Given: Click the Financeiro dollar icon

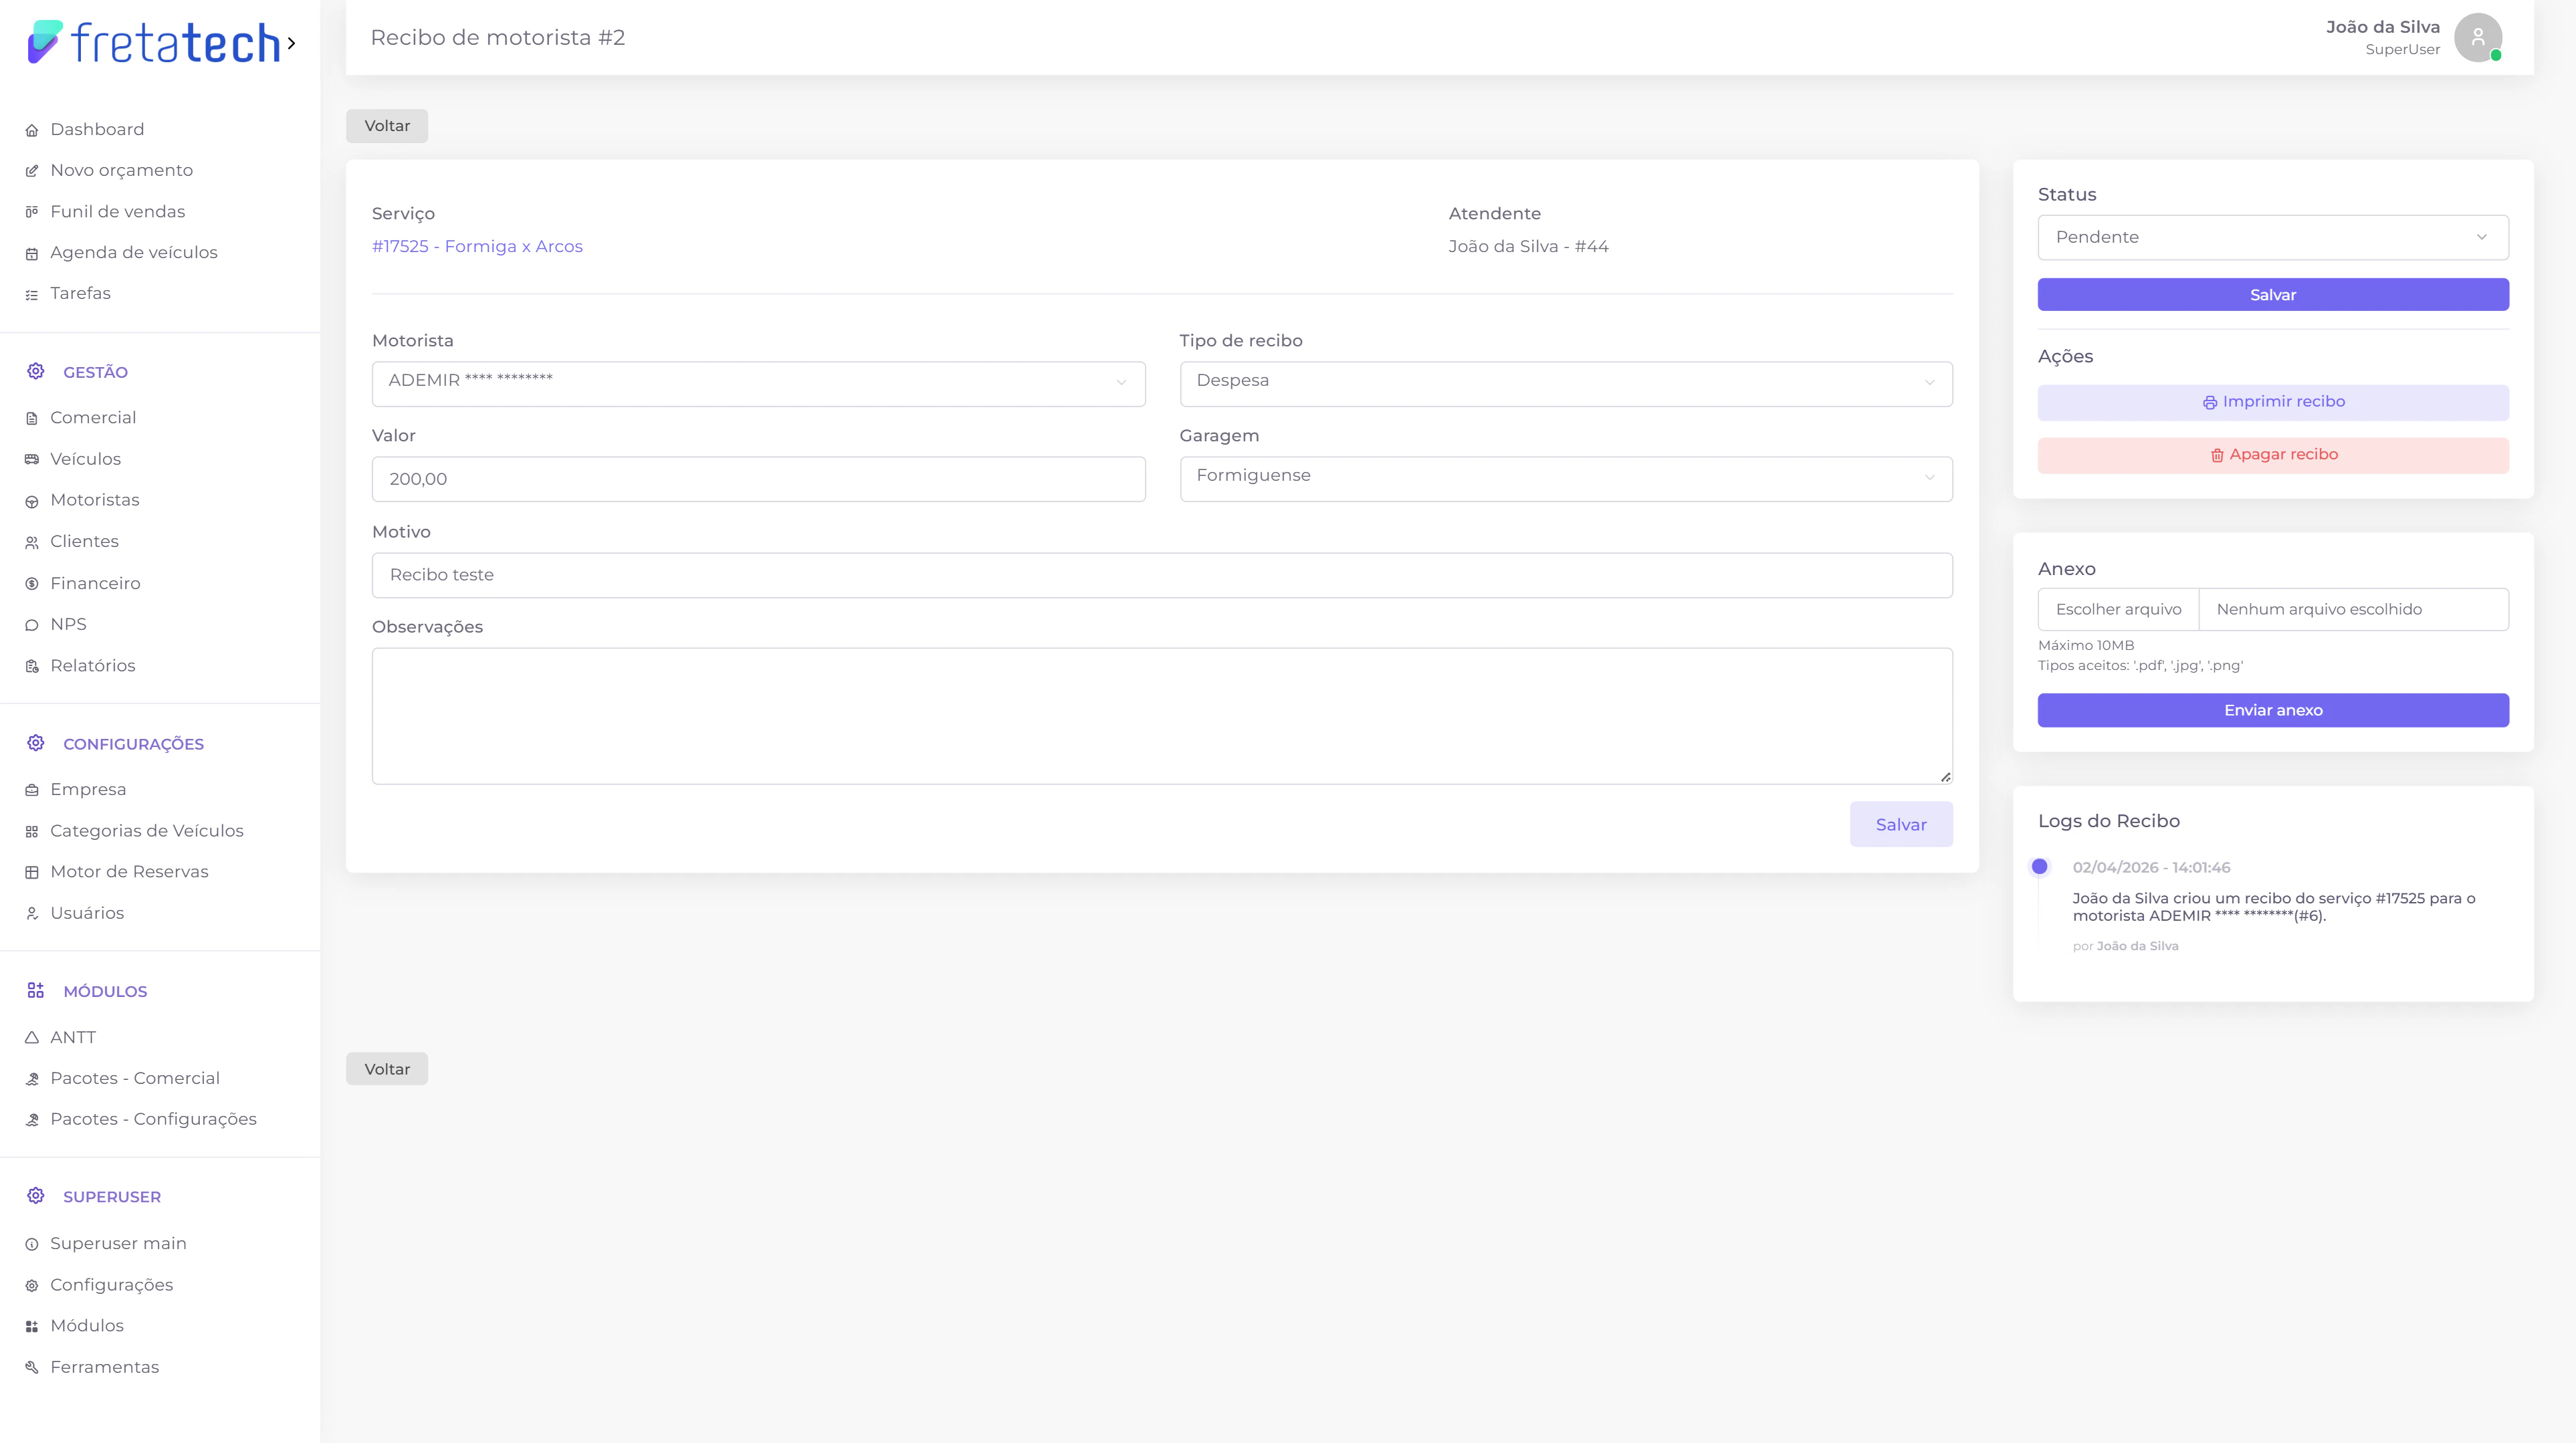Looking at the screenshot, I should [32, 584].
